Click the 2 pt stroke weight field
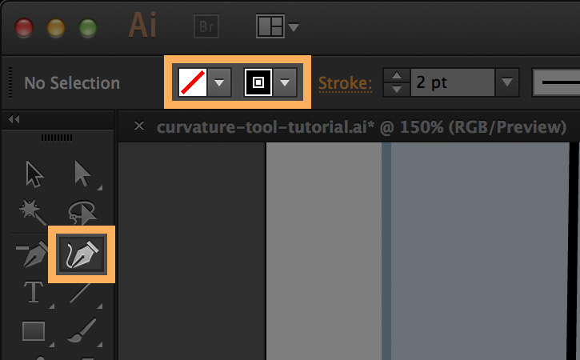This screenshot has height=360, width=580. tap(452, 82)
